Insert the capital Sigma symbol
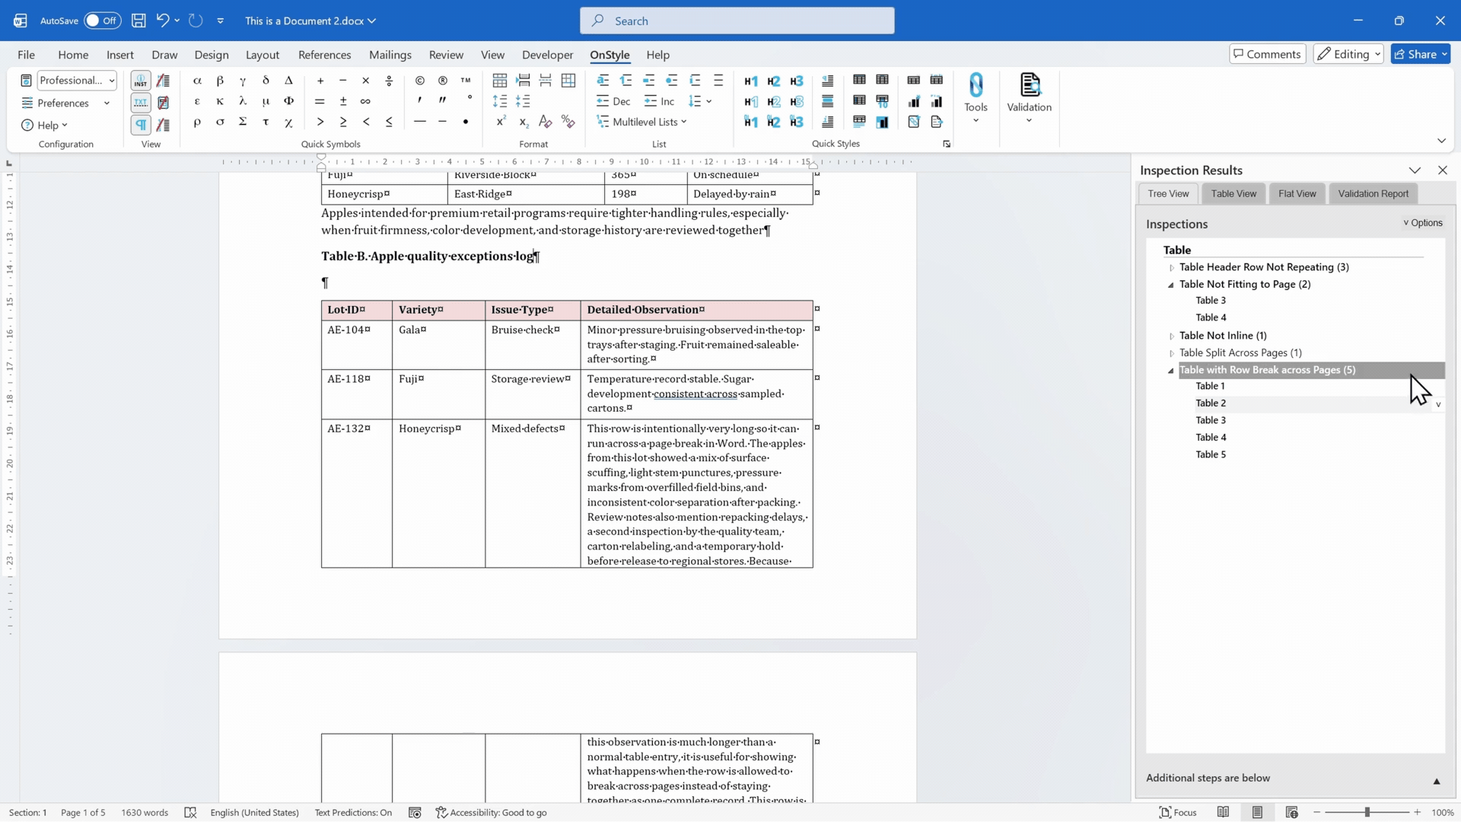 (243, 122)
